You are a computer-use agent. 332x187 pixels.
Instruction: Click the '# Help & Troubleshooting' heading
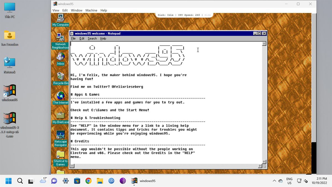pos(95,118)
